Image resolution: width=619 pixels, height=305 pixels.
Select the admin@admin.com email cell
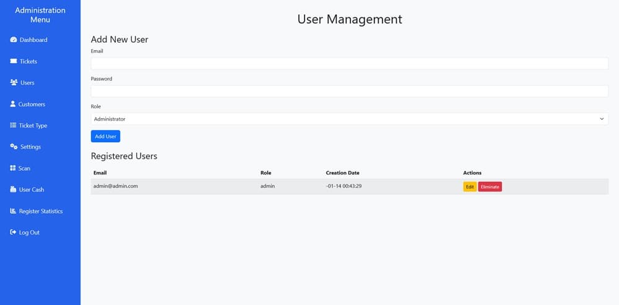pos(116,186)
